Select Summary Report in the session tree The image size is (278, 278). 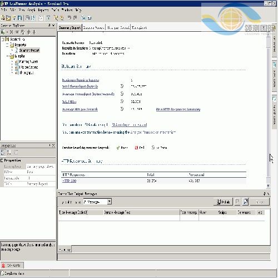pyautogui.click(x=29, y=50)
